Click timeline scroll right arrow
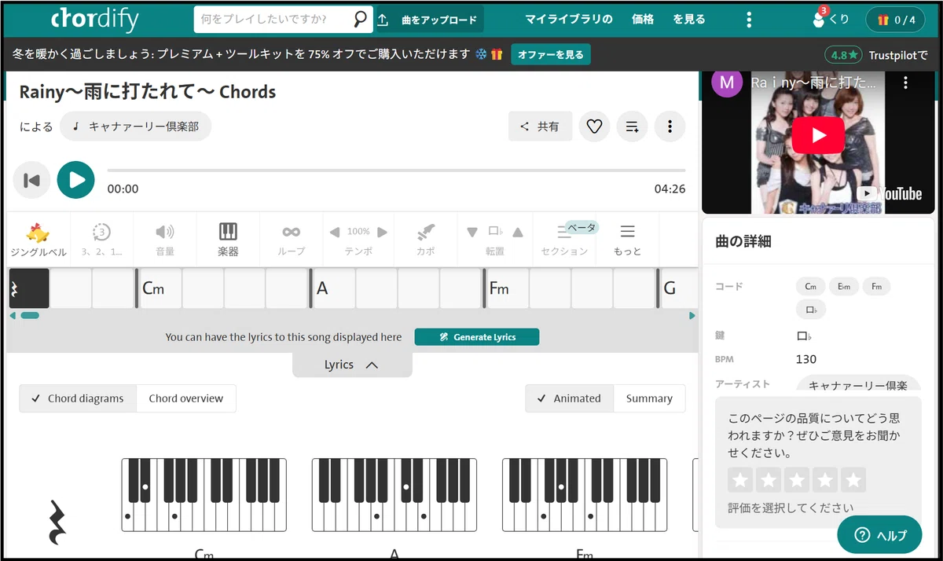This screenshot has width=943, height=561. point(692,315)
